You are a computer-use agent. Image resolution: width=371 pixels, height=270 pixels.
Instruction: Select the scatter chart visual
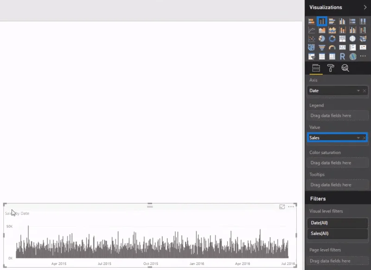tap(311, 39)
